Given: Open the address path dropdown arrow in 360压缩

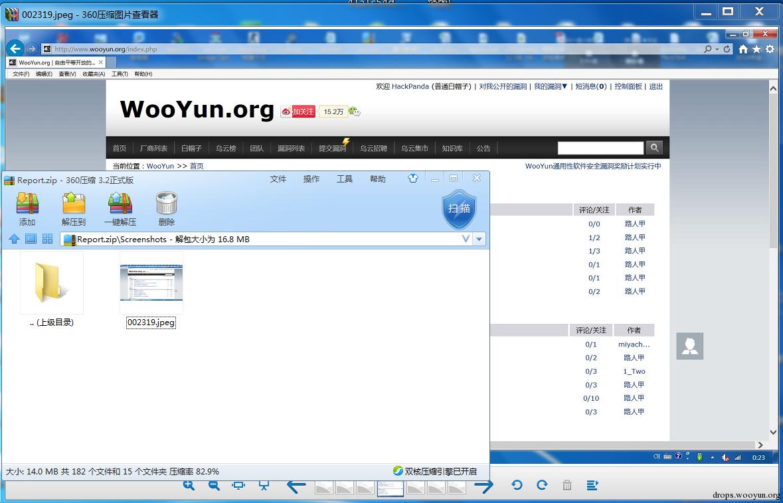Looking at the screenshot, I should point(479,239).
